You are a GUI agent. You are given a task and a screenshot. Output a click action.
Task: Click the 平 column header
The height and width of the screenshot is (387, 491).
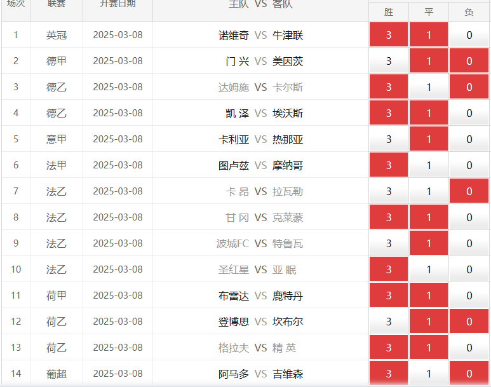pos(429,12)
